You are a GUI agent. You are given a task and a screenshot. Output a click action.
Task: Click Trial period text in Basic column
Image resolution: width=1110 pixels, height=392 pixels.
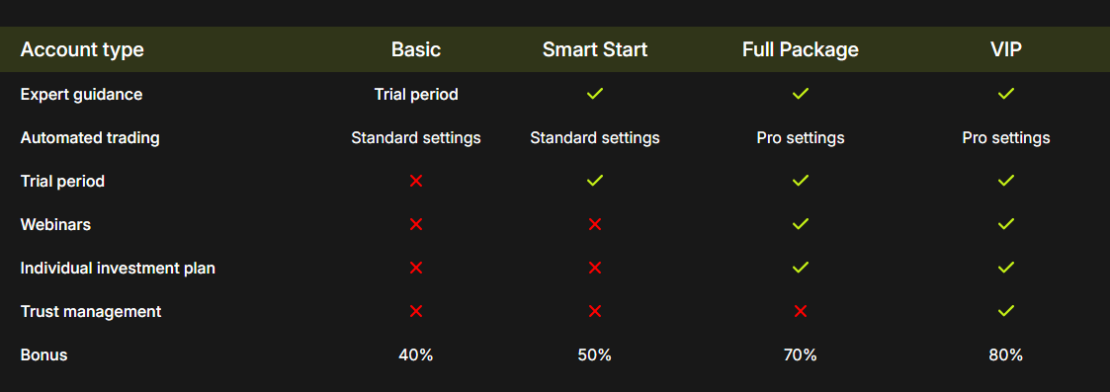point(415,95)
